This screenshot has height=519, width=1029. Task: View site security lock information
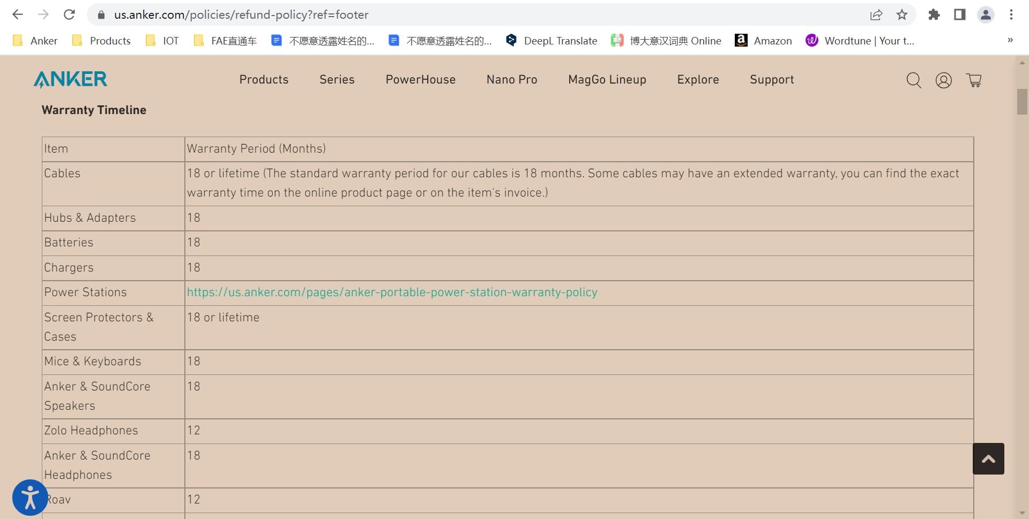(x=101, y=15)
